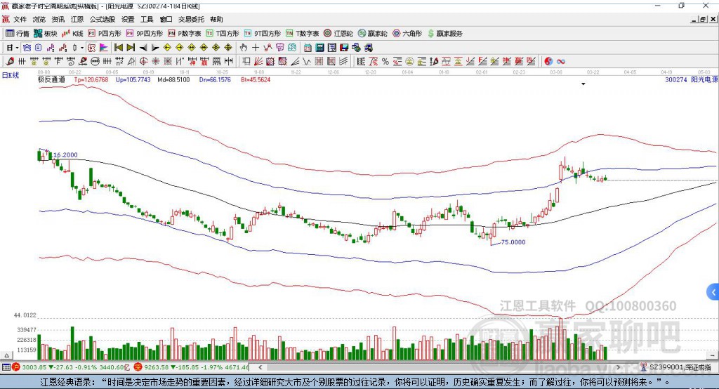719x389 pixels.
Task: Open 赢家服务 service link
Action: point(444,34)
